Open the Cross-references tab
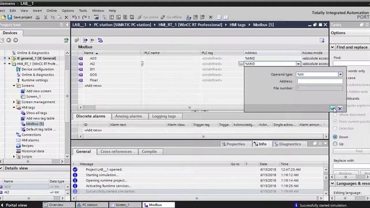This screenshot has width=370, height=208. pos(116,151)
